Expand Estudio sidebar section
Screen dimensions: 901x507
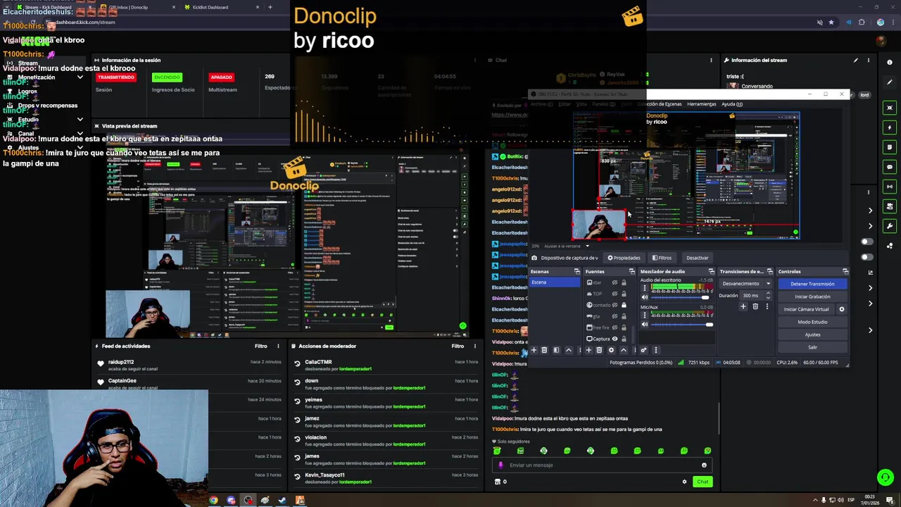[x=80, y=120]
